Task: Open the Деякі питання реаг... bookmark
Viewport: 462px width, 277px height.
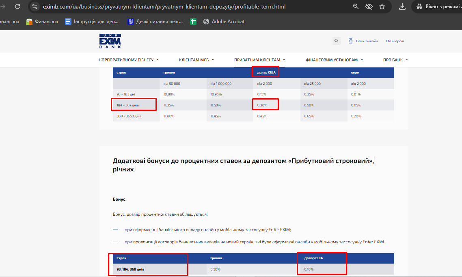Action: [x=155, y=22]
